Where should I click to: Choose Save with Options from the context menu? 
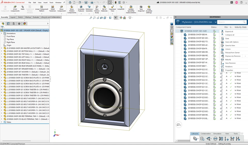(x=232, y=42)
